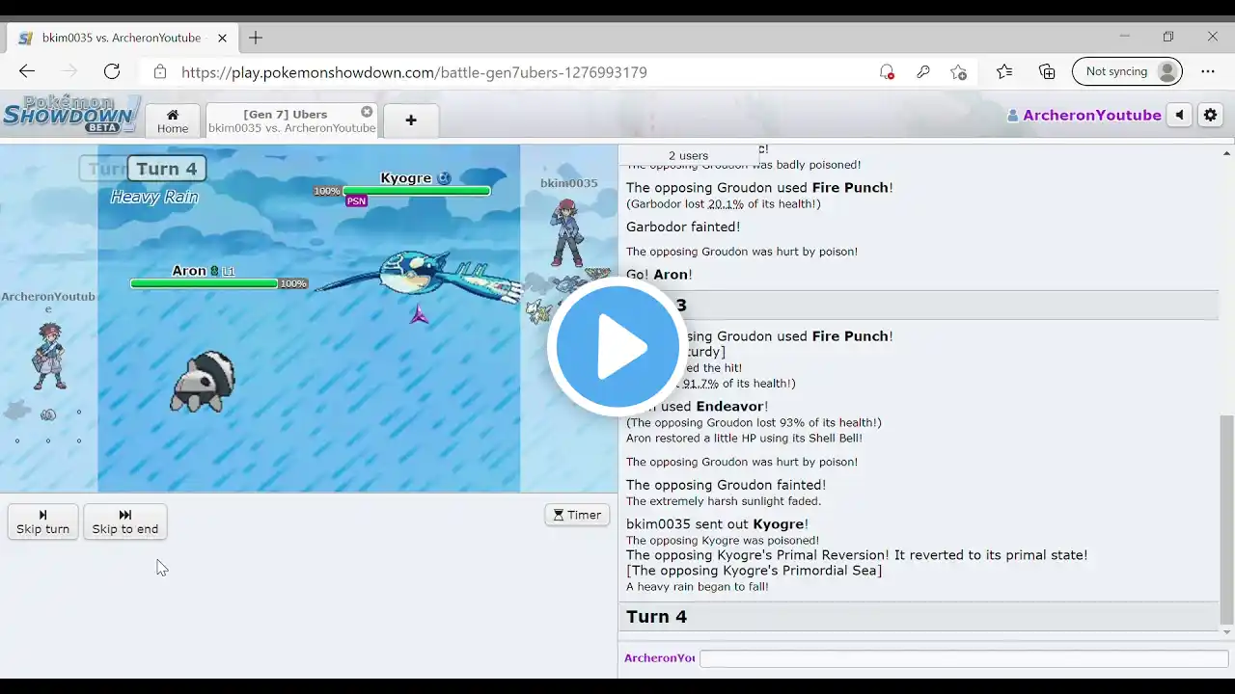
Task: Click "The opposing Kyogre was poisoned!" line
Action: tap(723, 541)
